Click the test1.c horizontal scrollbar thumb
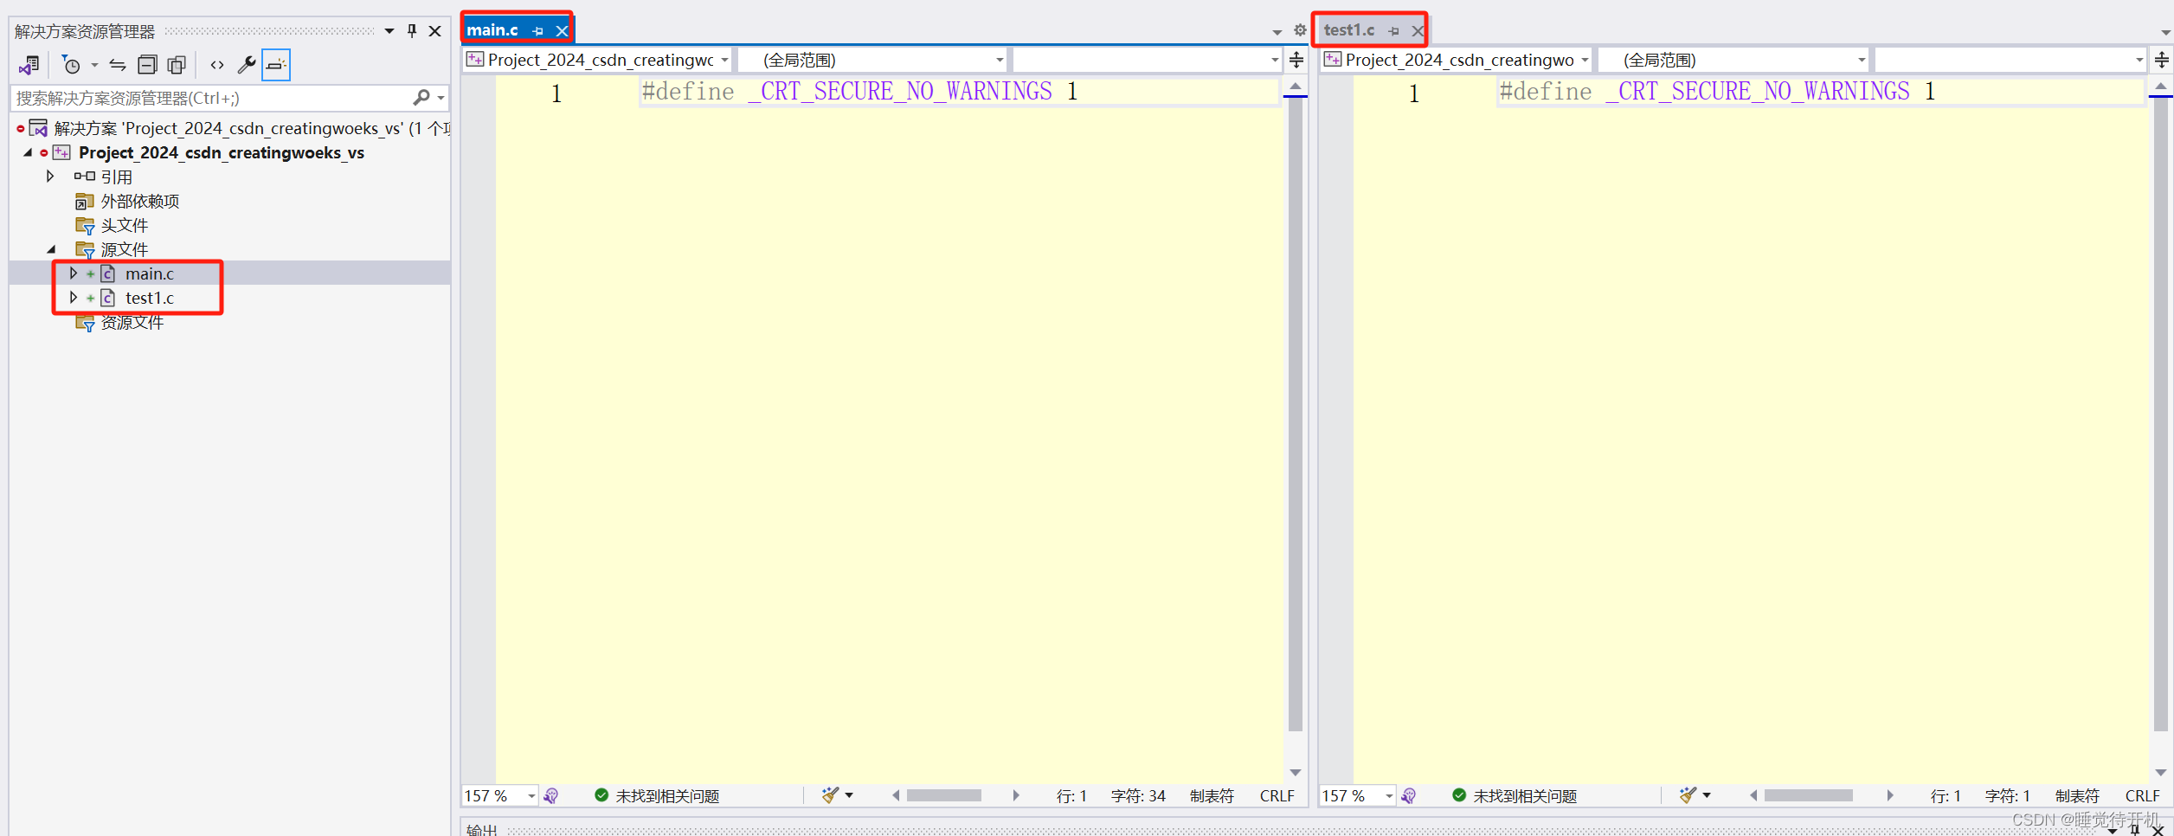The image size is (2174, 836). tap(1809, 795)
